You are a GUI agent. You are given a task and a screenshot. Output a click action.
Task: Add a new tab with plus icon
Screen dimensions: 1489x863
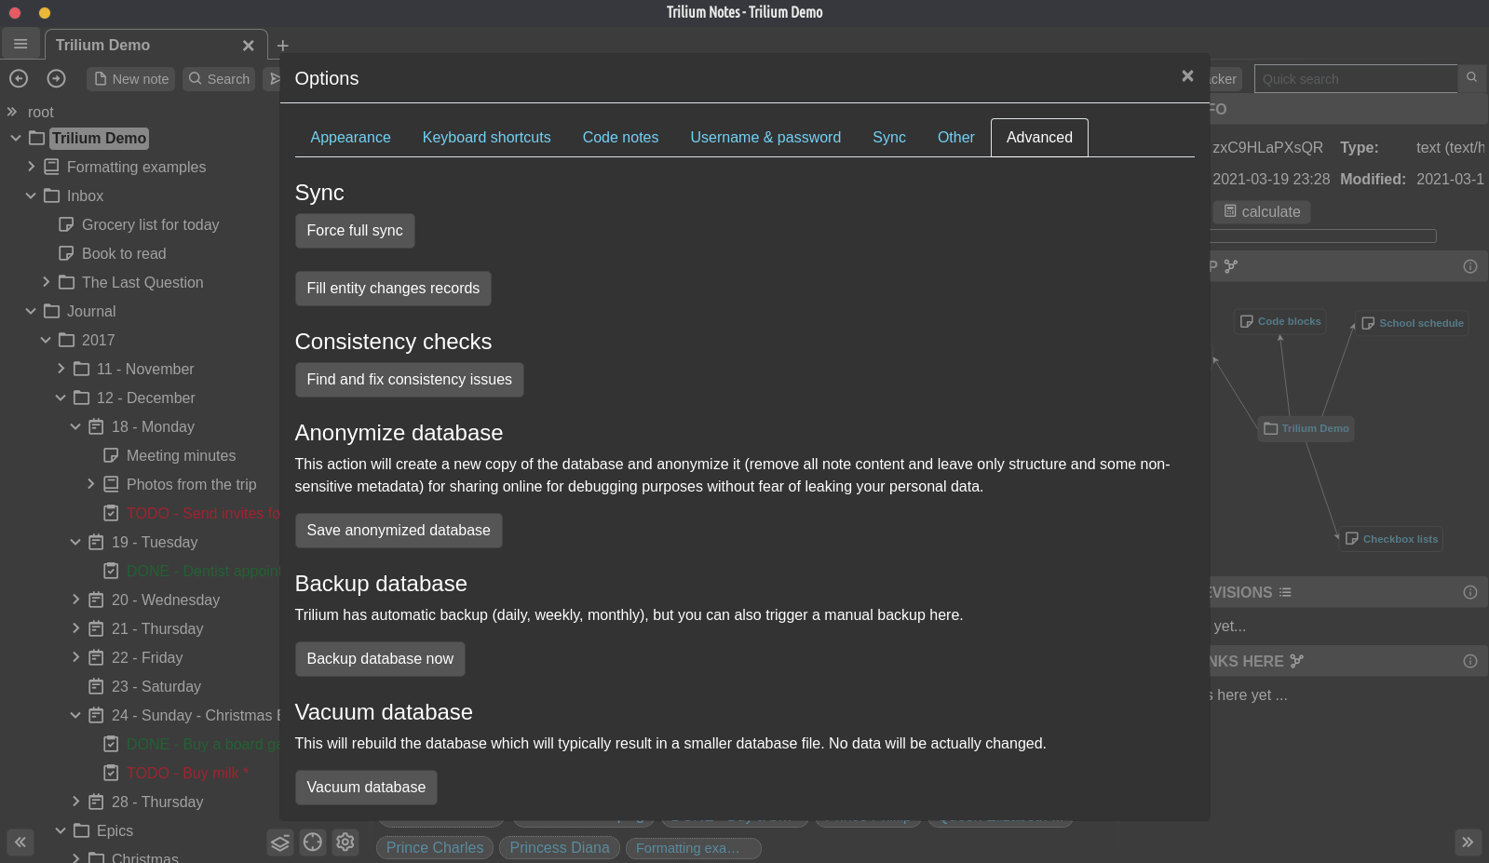[x=283, y=46]
